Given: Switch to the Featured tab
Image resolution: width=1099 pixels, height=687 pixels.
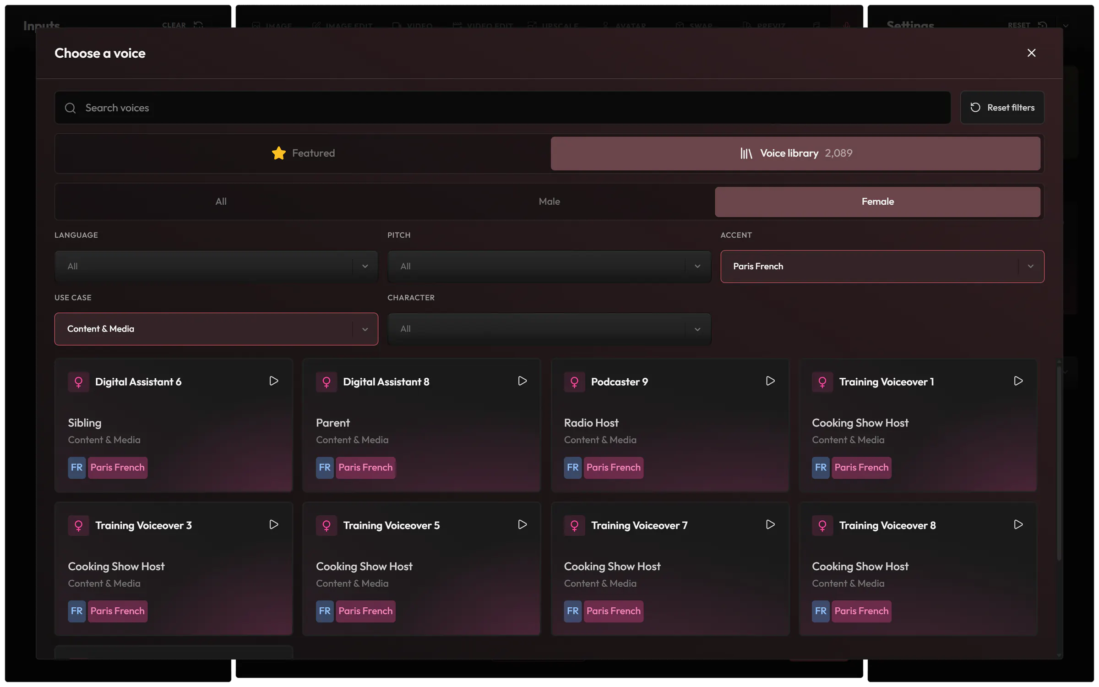Looking at the screenshot, I should tap(303, 153).
